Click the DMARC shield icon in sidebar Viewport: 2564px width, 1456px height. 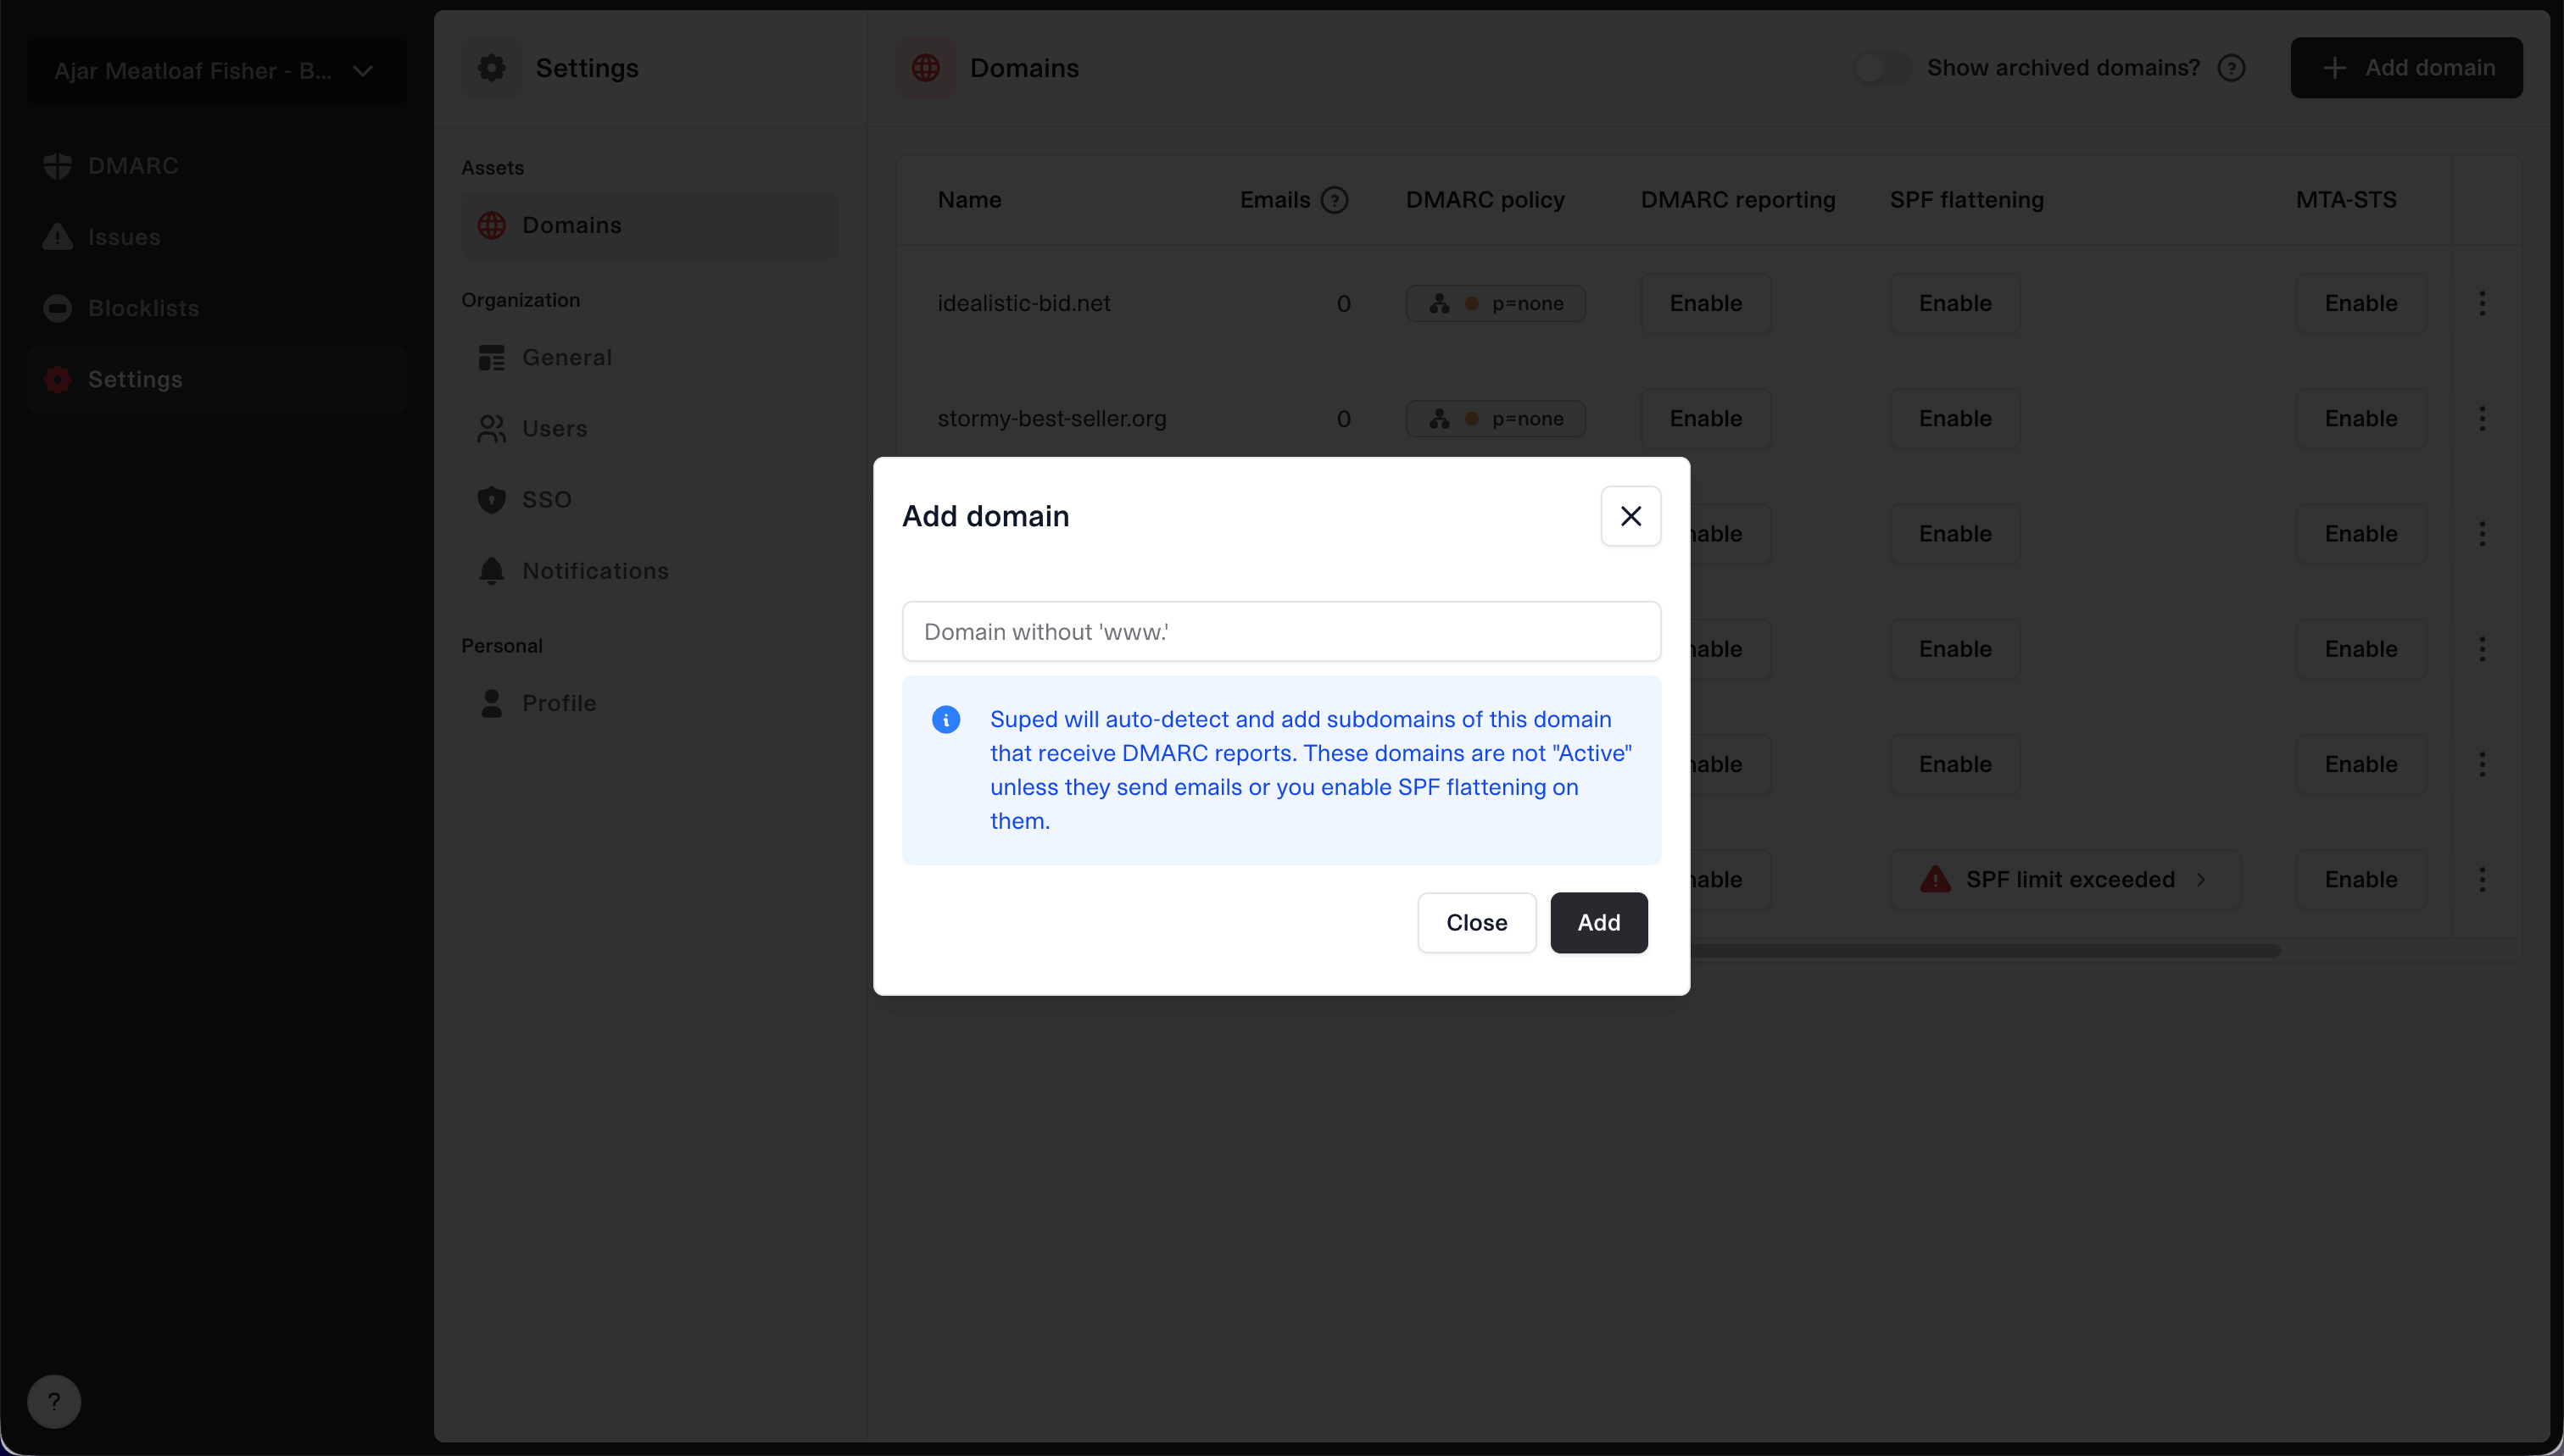[x=58, y=166]
